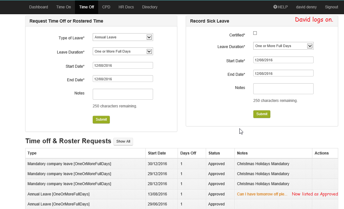The width and height of the screenshot is (344, 209).
Task: Open the david denny user profile link
Action: click(x=306, y=7)
